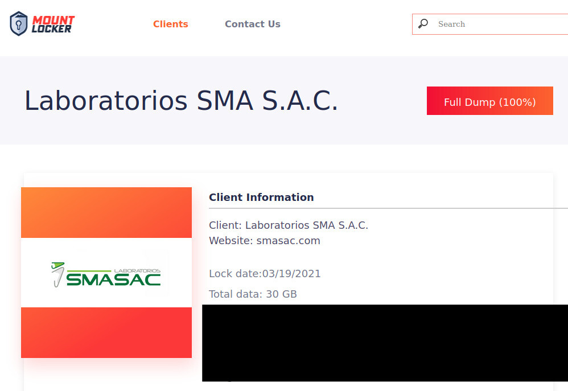Click the Client Information section heading

click(261, 197)
